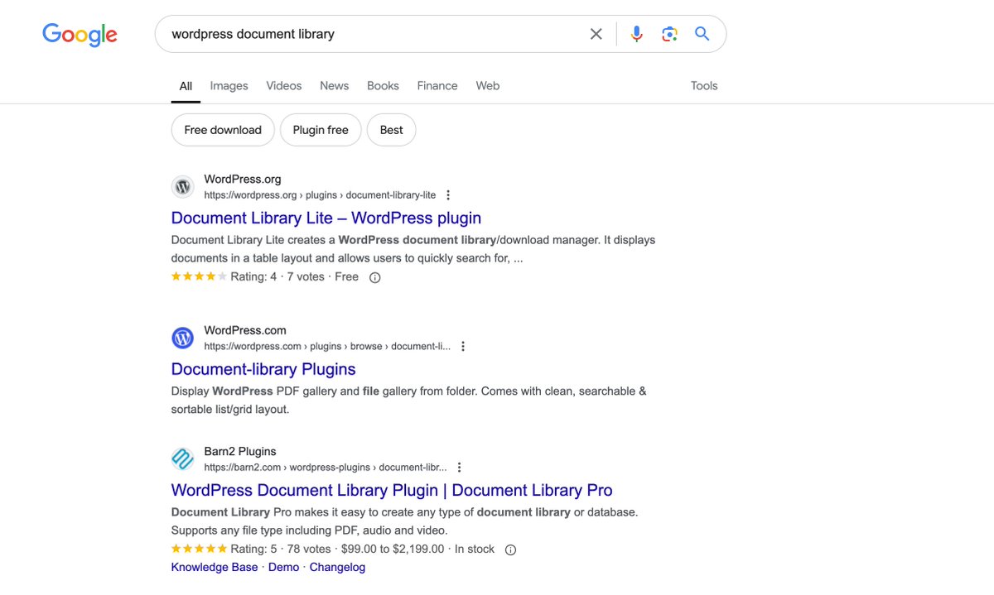Click the WordPress.com blue favicon
The width and height of the screenshot is (994, 595).
pos(183,338)
